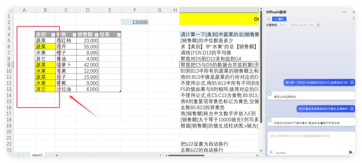The image size is (362, 163).
Task: Click cell F2 containing 135000
Action: click(x=135, y=22)
